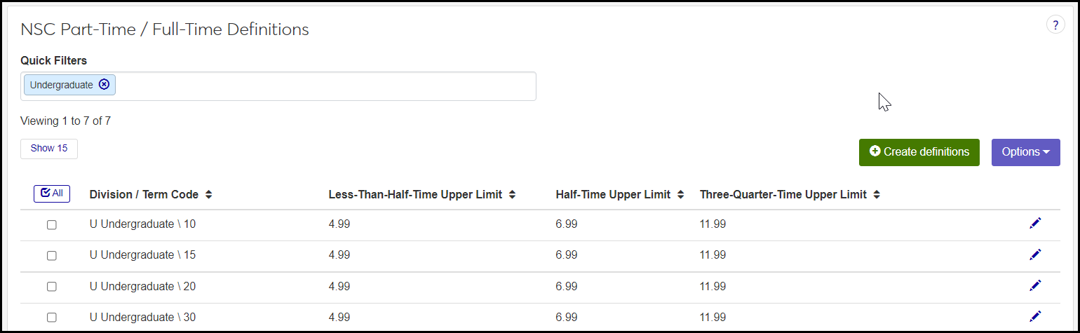The image size is (1080, 333).
Task: Open the Show 15 page size selector
Action: click(x=49, y=149)
